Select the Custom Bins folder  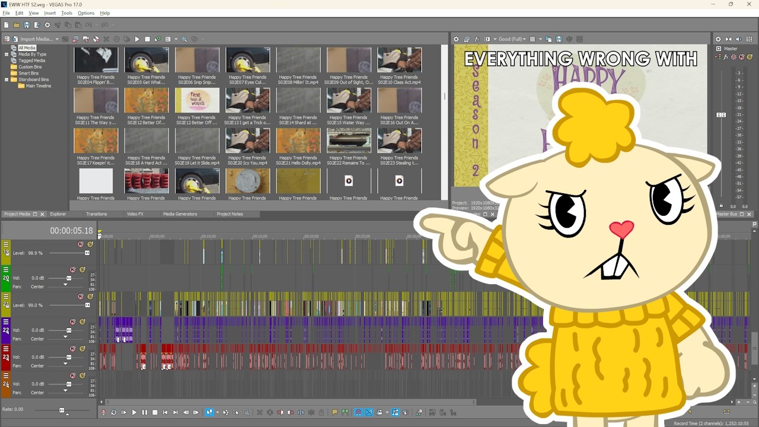(30, 67)
